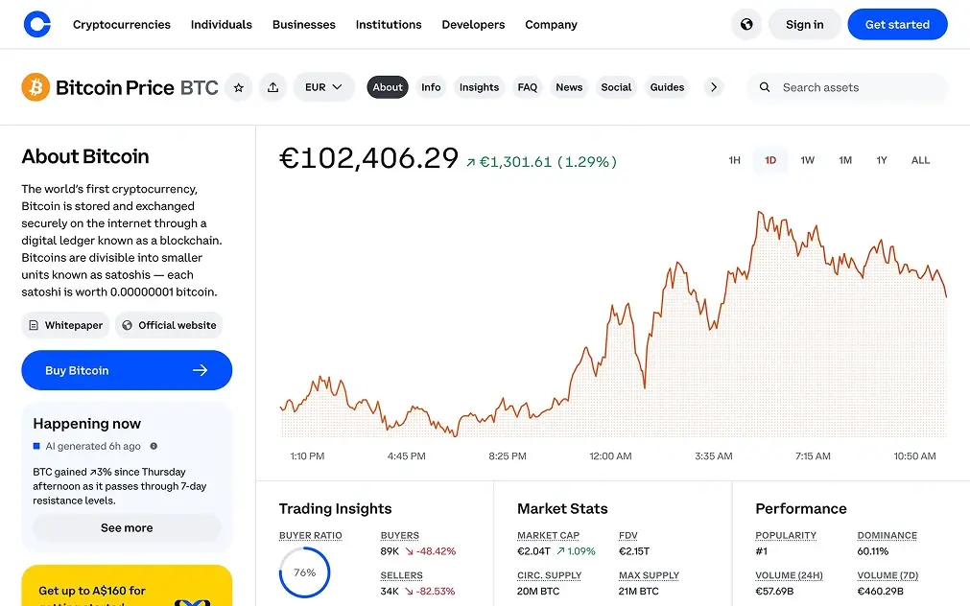This screenshot has height=606, width=970.
Task: Expand the Happening now update with See more
Action: tap(126, 527)
